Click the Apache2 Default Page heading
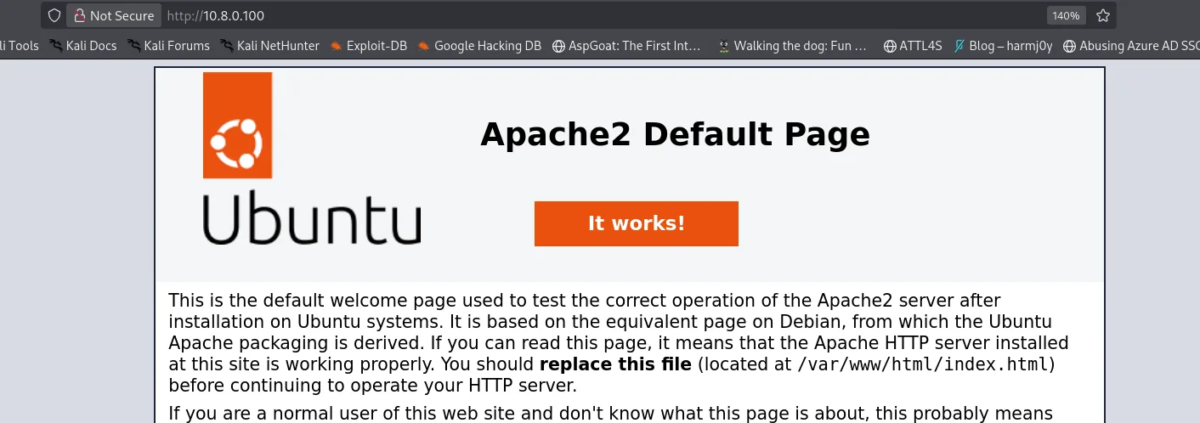The height and width of the screenshot is (423, 1200). point(675,134)
